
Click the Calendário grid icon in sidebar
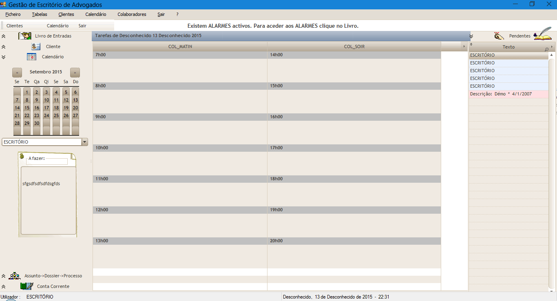(x=31, y=57)
